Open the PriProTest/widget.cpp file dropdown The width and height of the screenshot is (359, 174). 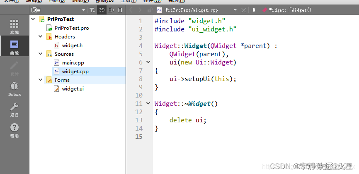click(x=235, y=10)
